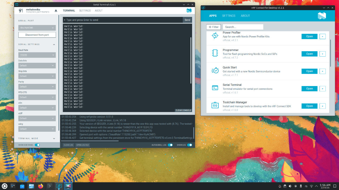Open the Parity dropdown

37,87
